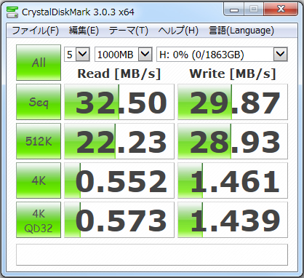The width and height of the screenshot is (304, 278).
Task: Select the 4K read result 0.552
Action: (x=119, y=180)
